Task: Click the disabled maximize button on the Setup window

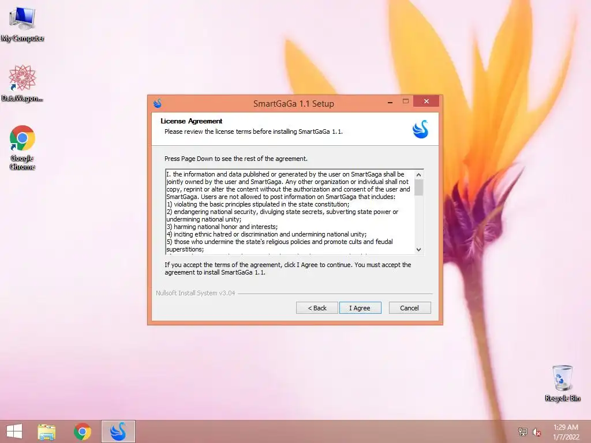Action: click(406, 102)
